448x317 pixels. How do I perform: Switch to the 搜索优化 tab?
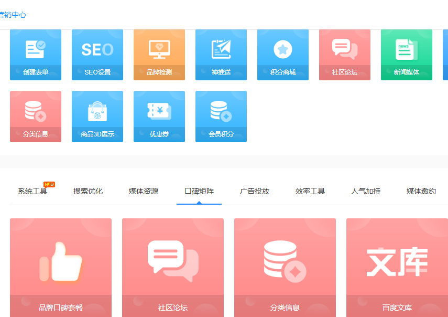pos(88,191)
